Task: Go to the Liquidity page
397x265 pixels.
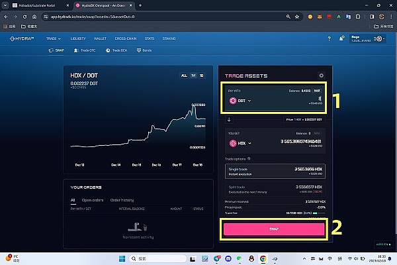Action: point(77,39)
